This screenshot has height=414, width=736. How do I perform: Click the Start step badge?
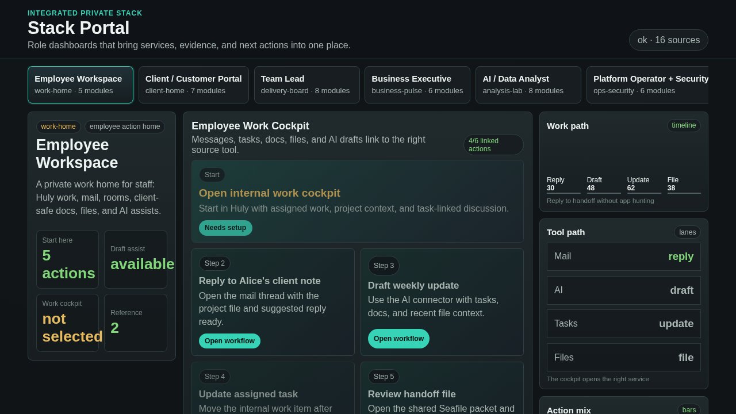click(x=212, y=175)
